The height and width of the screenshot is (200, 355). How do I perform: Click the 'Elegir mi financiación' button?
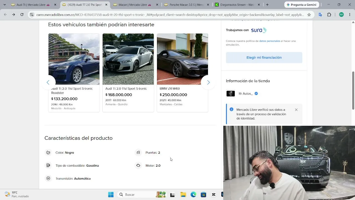tap(264, 57)
